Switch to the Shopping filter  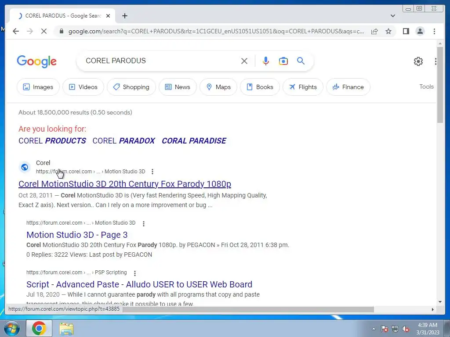point(131,87)
